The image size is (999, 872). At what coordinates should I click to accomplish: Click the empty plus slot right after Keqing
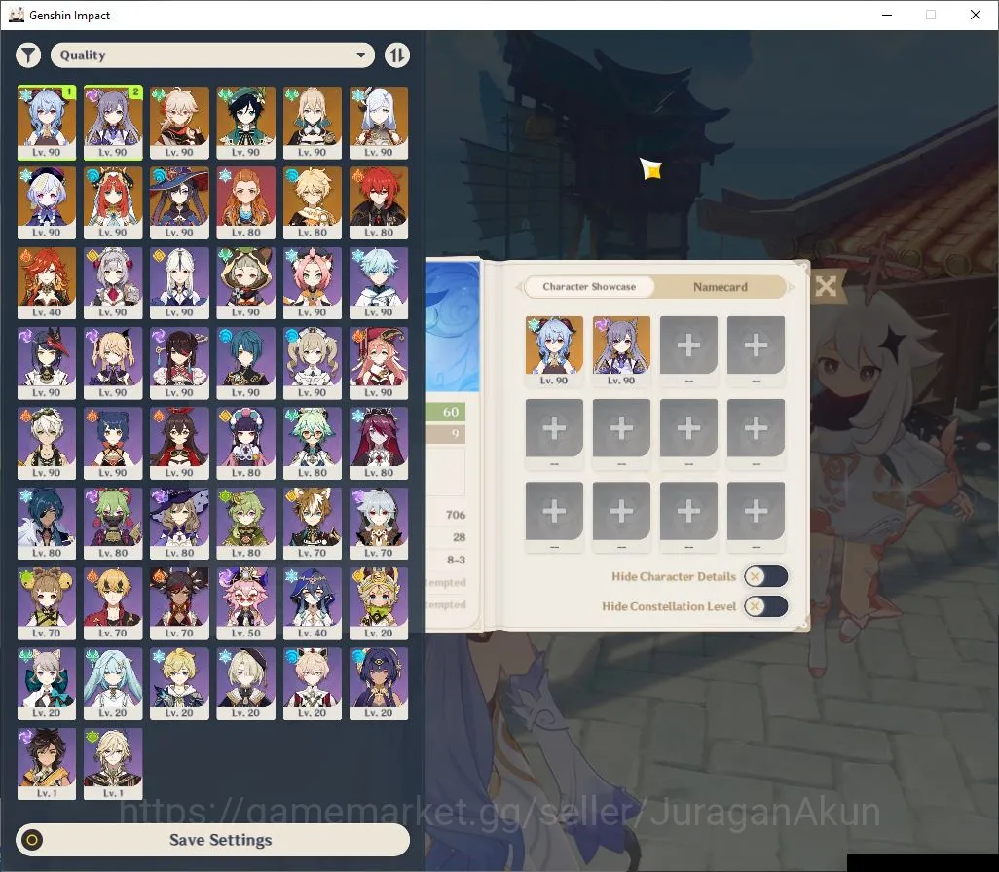coord(688,351)
